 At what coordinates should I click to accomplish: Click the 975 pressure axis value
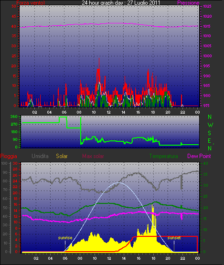pyautogui.click(x=206, y=106)
